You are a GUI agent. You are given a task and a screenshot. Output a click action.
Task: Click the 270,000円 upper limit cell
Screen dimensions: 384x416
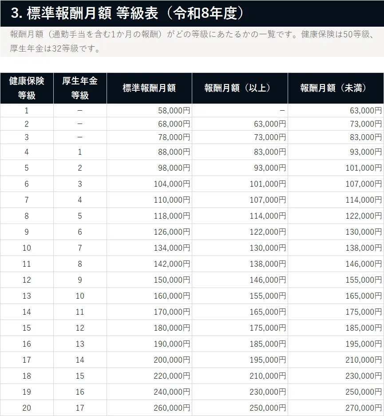336,408
